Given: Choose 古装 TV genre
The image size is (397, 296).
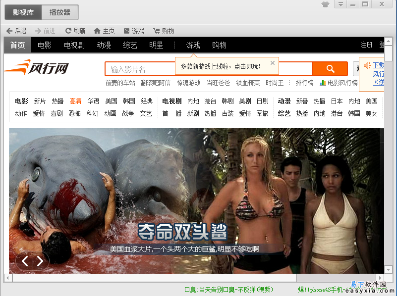Looking at the screenshot, I should click(x=227, y=113).
